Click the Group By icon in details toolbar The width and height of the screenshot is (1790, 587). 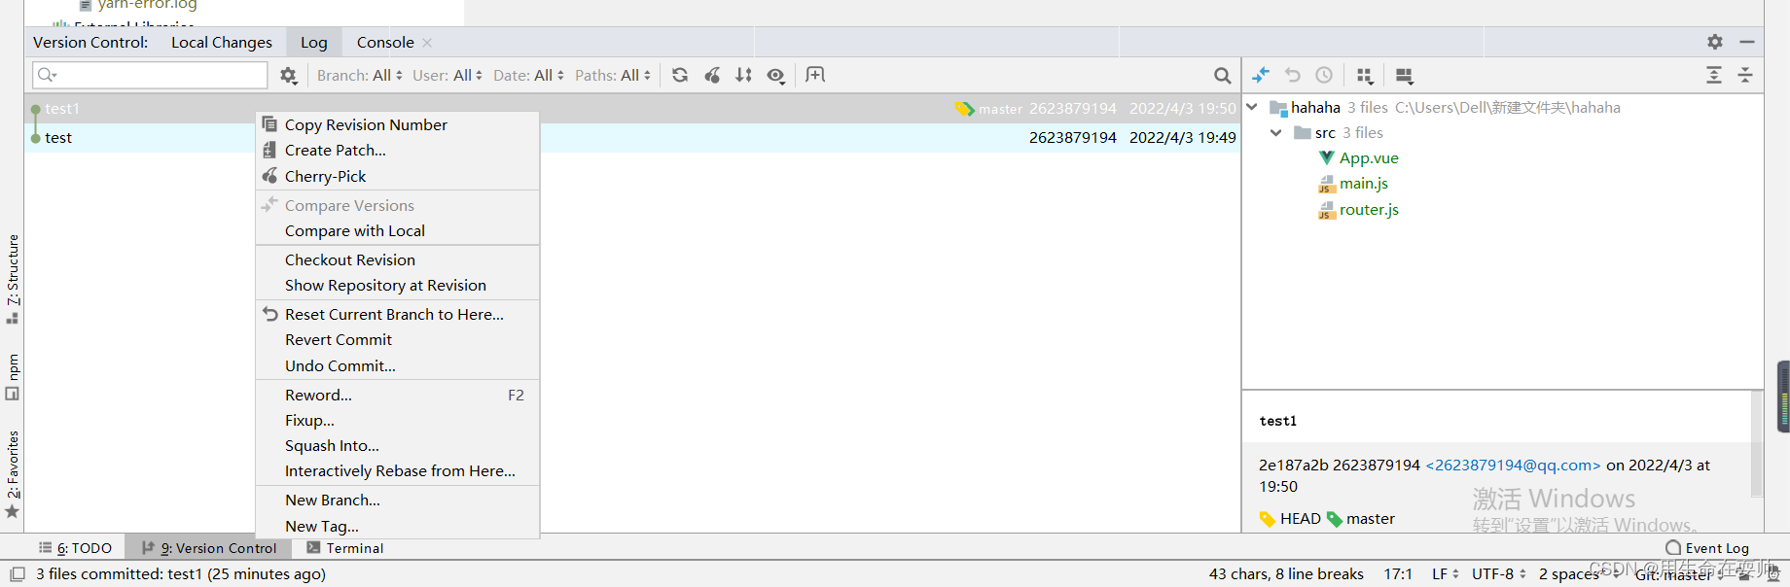1365,75
